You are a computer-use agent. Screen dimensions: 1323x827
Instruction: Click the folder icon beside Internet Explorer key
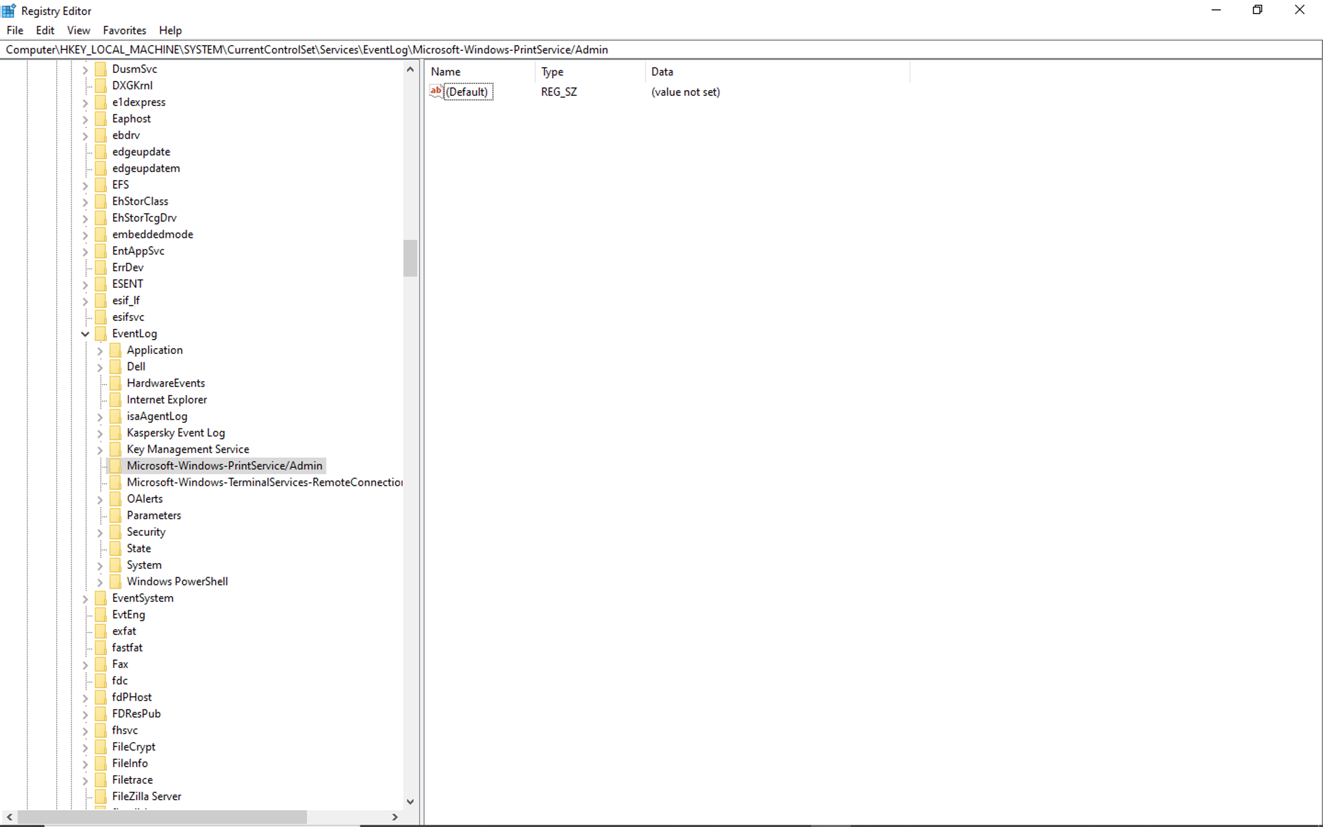click(115, 400)
